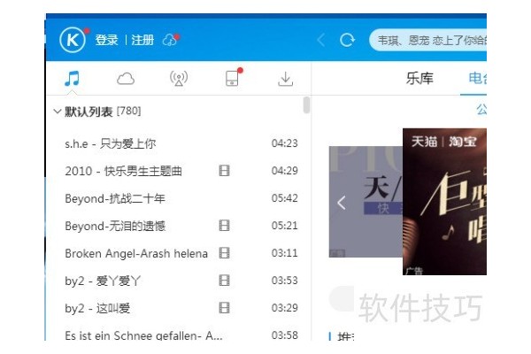Viewport: 531px width, 354px height.
Task: Click the playlist vertical scrollbar thumb
Action: 306,104
